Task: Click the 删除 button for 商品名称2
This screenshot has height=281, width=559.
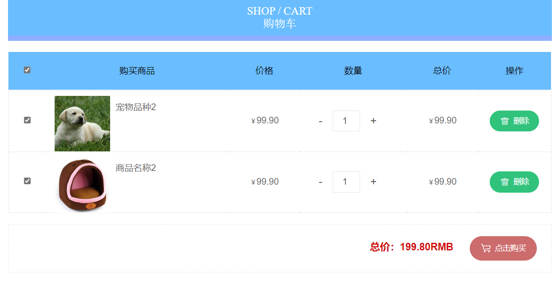Action: pyautogui.click(x=514, y=182)
